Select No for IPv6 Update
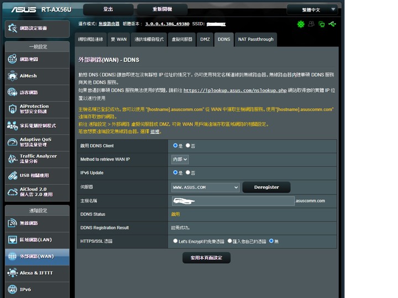Viewport: 398px width, 298px height. click(188, 172)
